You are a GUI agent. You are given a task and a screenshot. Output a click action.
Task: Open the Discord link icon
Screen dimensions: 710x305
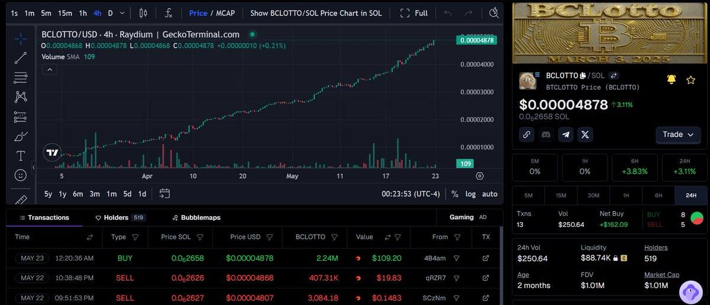click(546, 135)
